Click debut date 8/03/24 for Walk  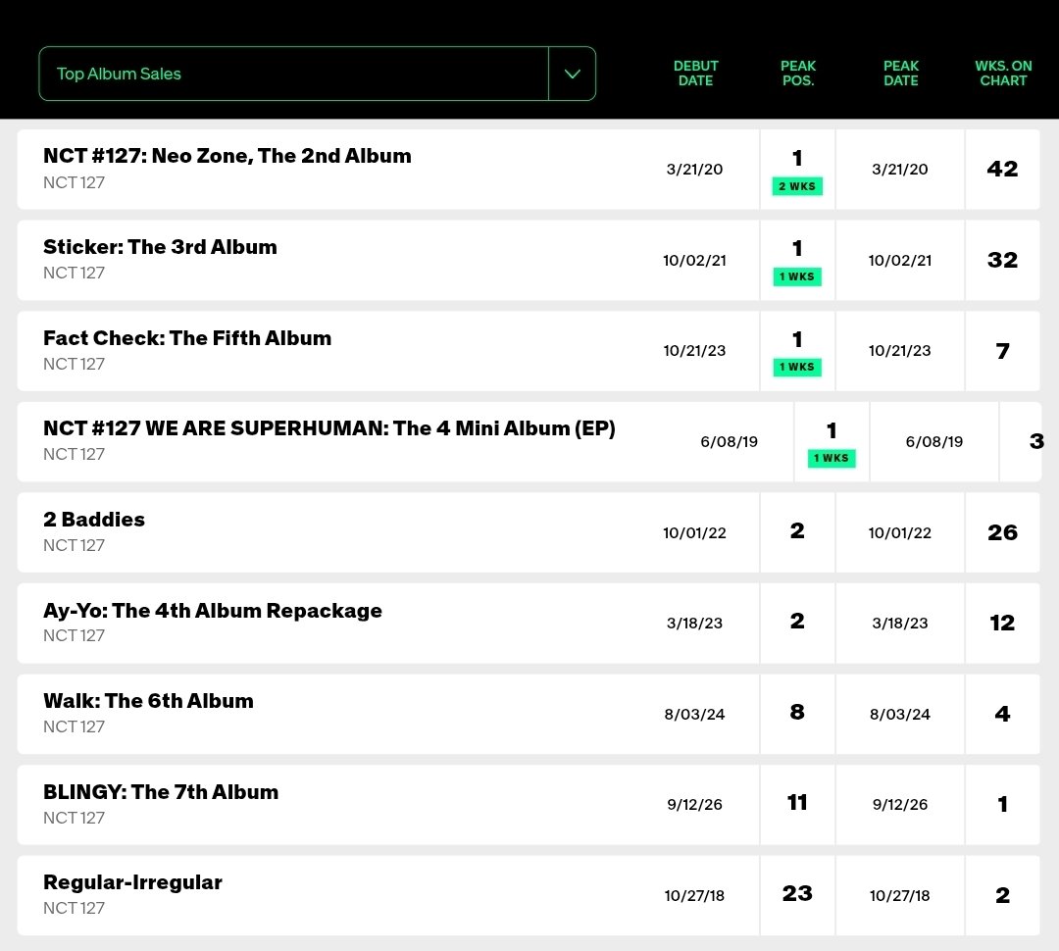point(694,715)
